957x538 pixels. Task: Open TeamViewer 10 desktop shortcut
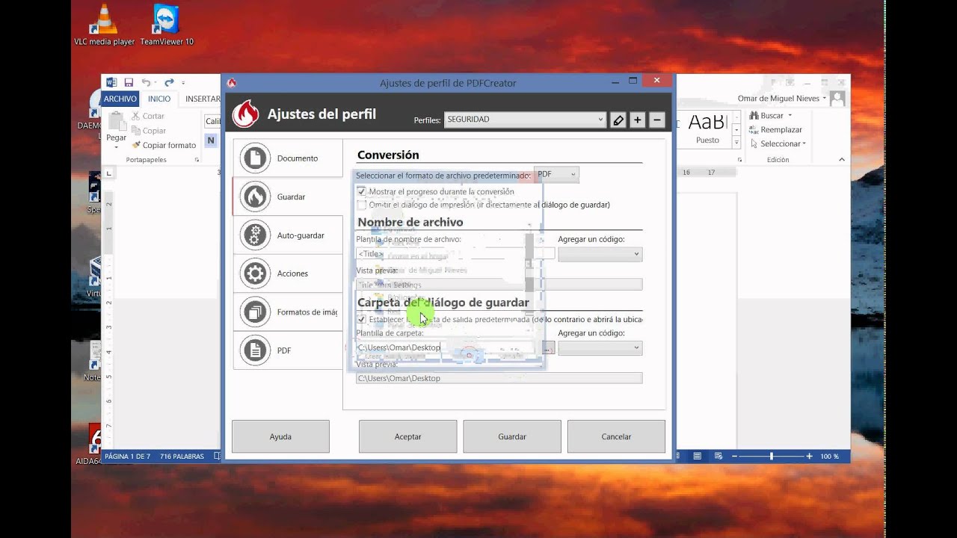pyautogui.click(x=167, y=25)
